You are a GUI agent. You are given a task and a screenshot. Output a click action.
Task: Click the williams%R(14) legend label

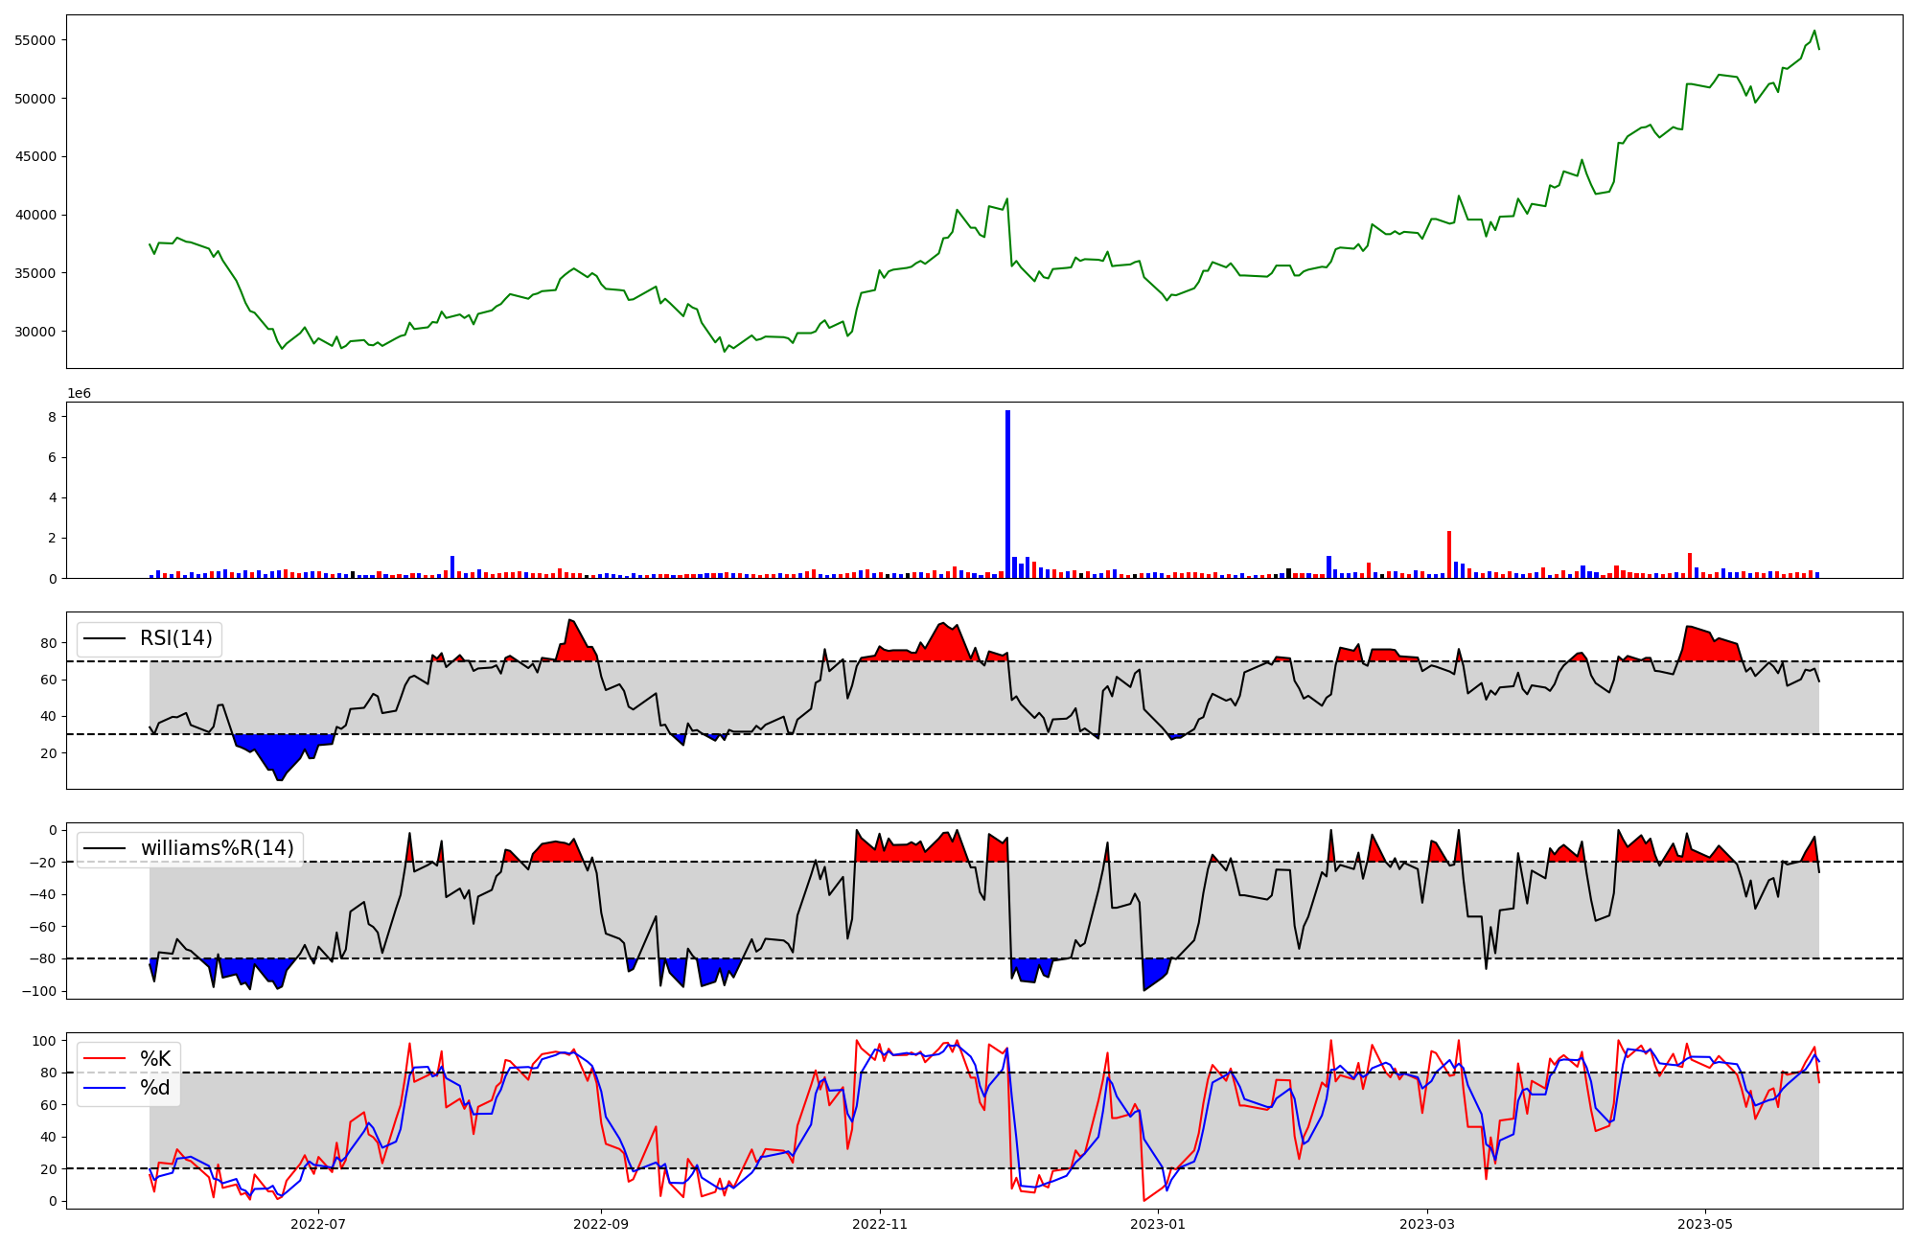pyautogui.click(x=217, y=848)
